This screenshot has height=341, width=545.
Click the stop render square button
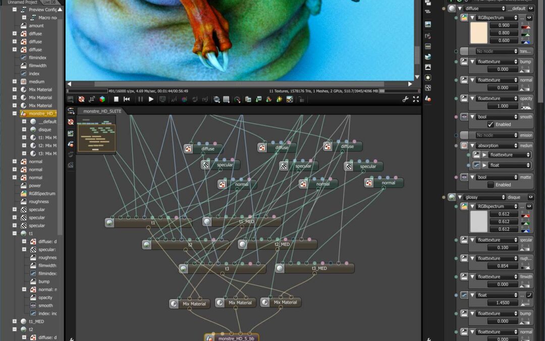(x=116, y=100)
